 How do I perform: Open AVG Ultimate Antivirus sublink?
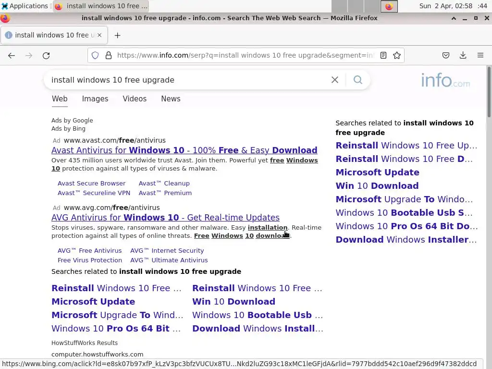tap(169, 260)
